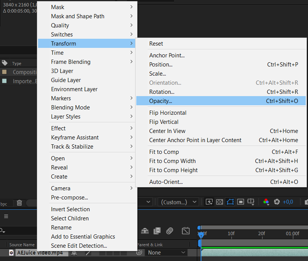Open the timeline panel hamburger menu
Image resolution: width=308 pixels, height=261 pixels.
[x=6, y=216]
